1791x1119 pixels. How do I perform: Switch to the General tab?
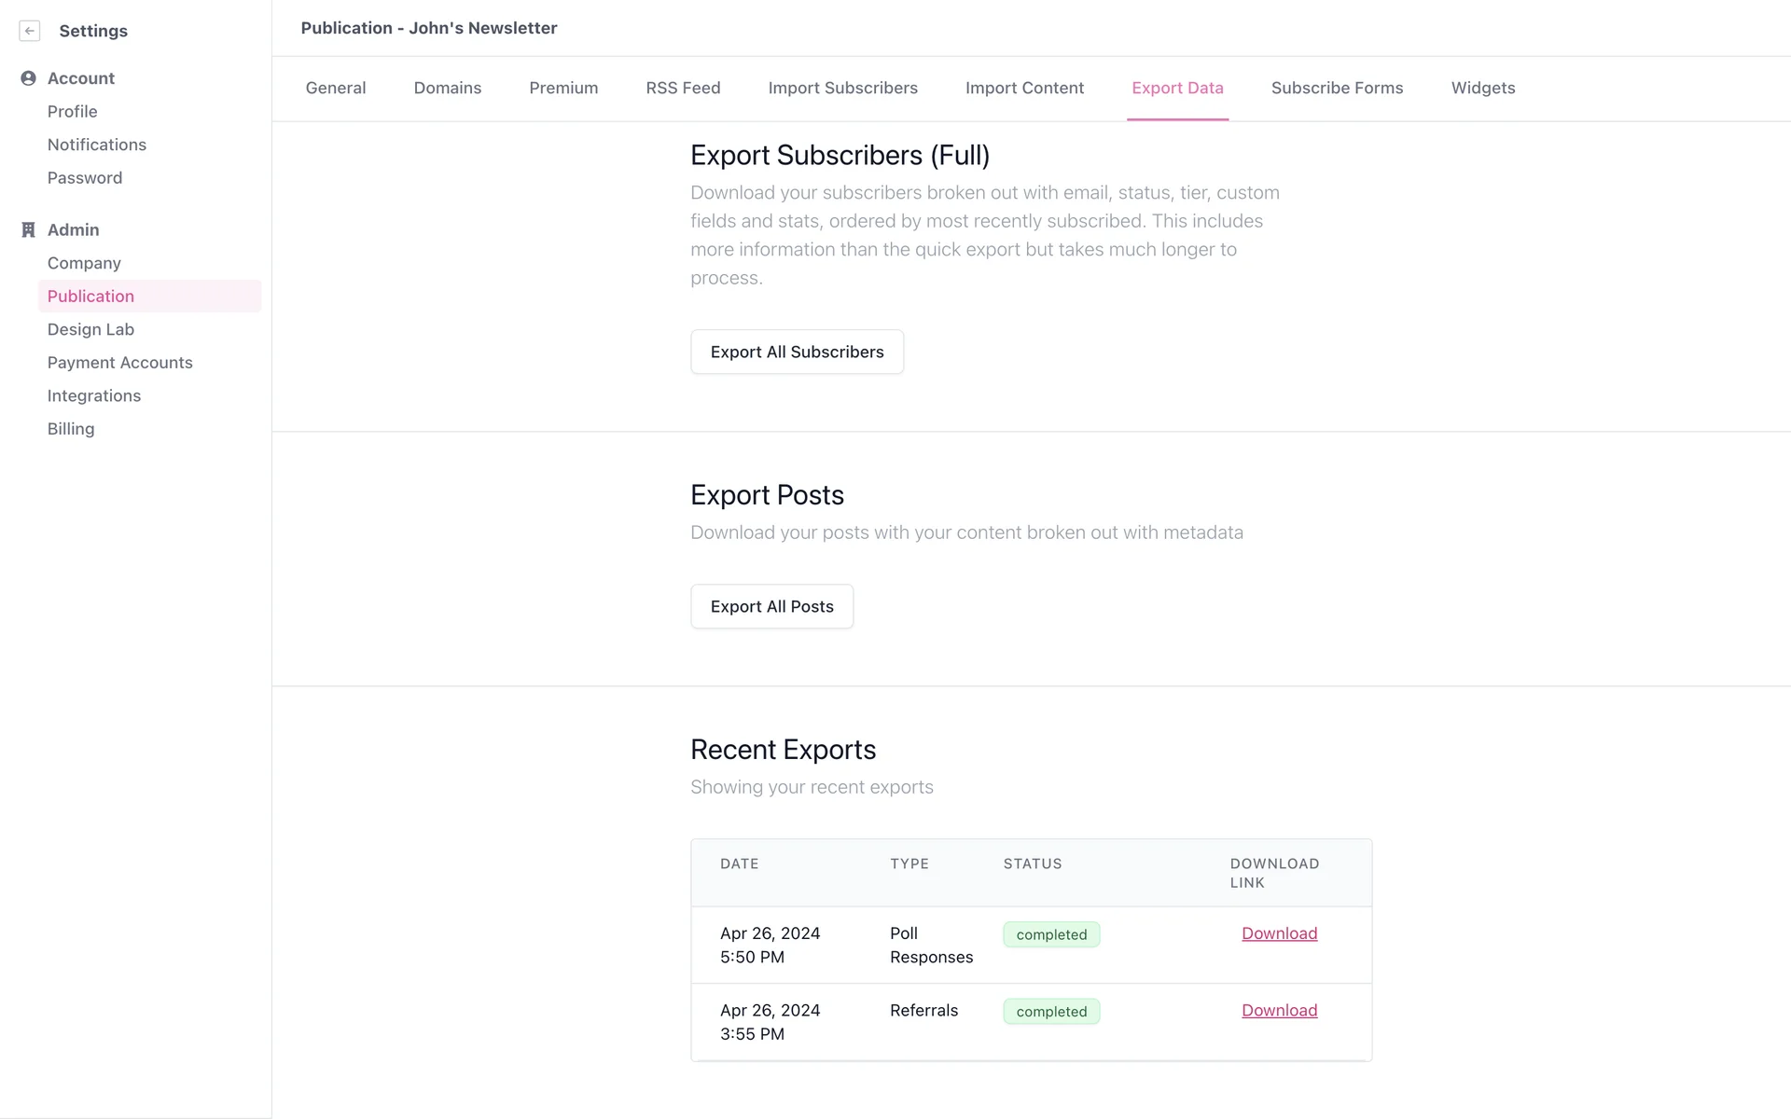(x=335, y=88)
